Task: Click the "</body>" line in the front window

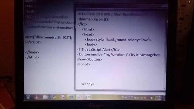Action: click(x=88, y=84)
